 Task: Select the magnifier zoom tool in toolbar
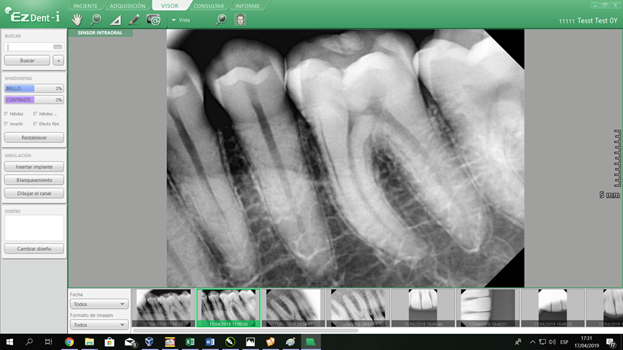point(95,19)
